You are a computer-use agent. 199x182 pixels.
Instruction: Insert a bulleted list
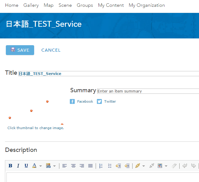pos(109,166)
